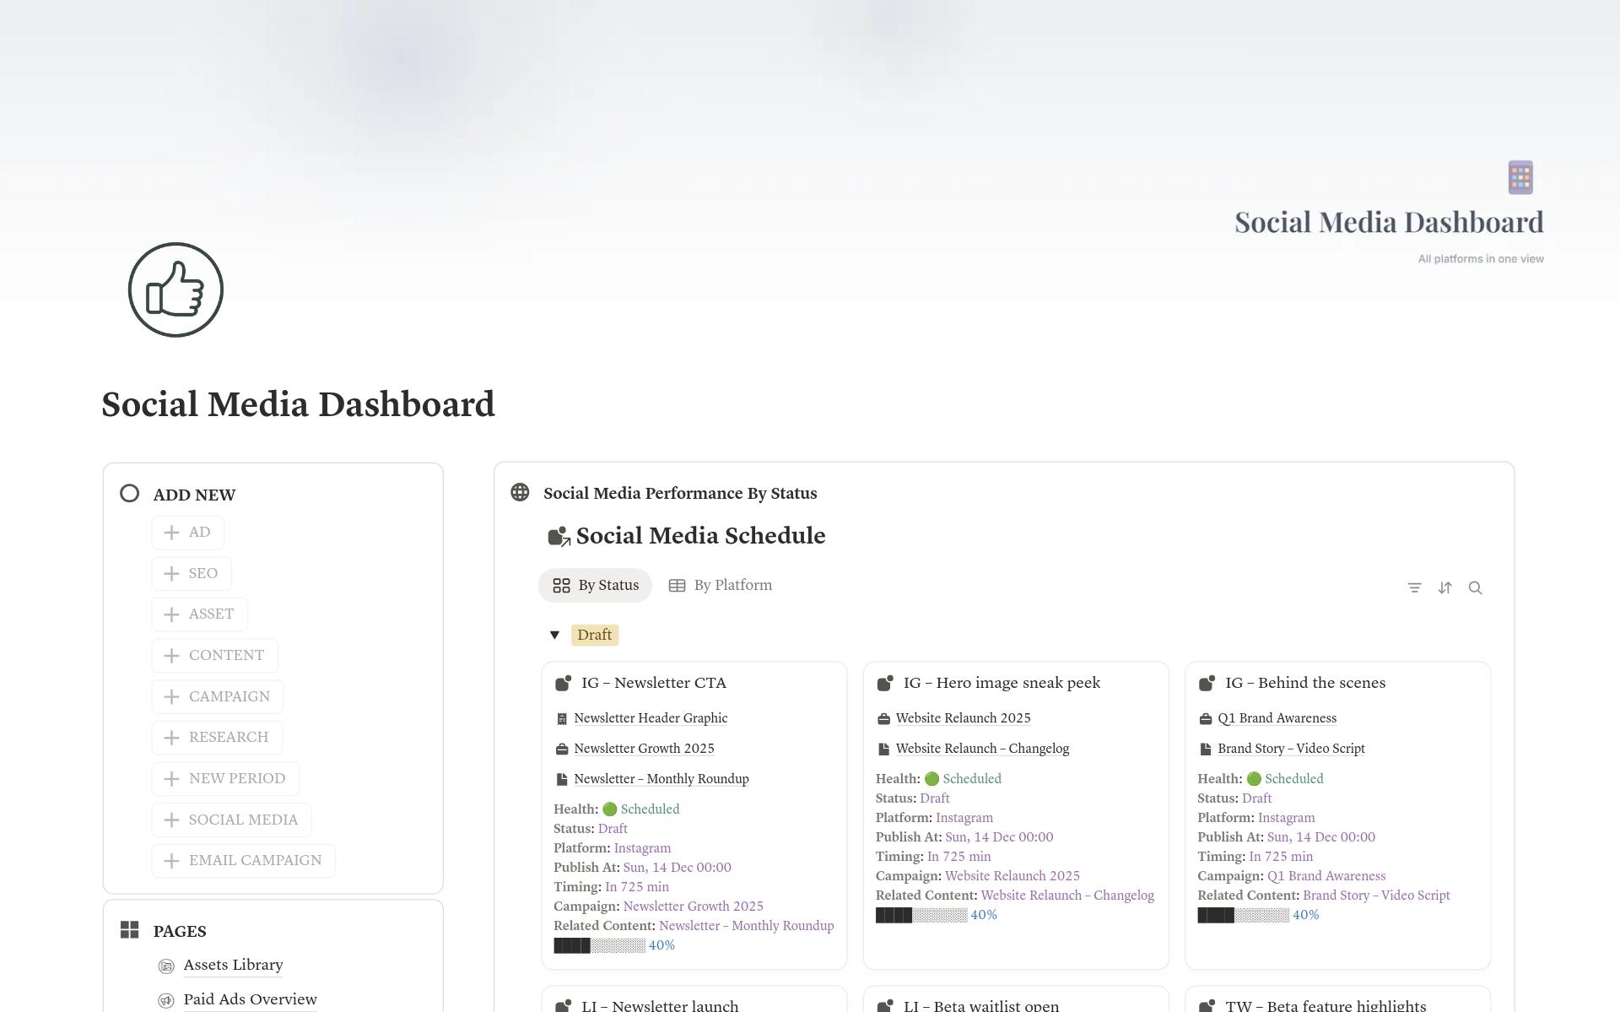Image resolution: width=1620 pixels, height=1012 pixels.
Task: Click the IG – Newsletter CTA card icon
Action: click(563, 683)
